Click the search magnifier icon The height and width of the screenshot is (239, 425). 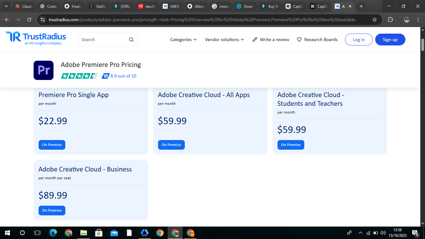pyautogui.click(x=131, y=40)
